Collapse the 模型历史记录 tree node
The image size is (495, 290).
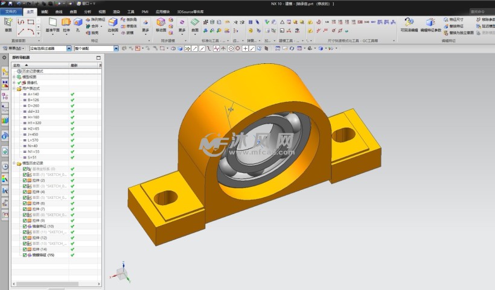(14, 163)
